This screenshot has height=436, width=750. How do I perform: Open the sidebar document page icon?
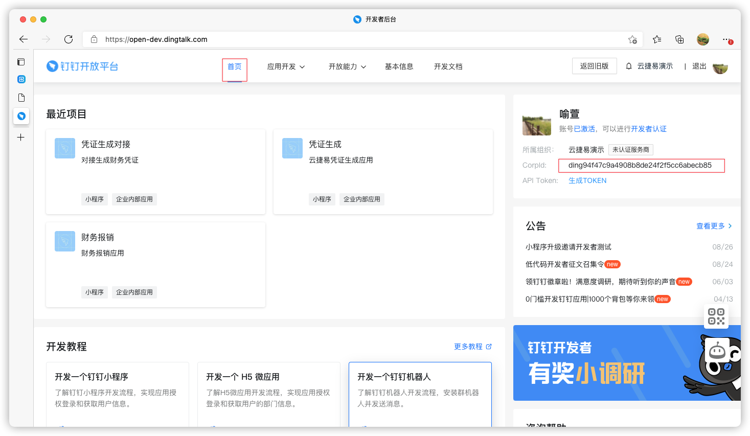tap(21, 98)
